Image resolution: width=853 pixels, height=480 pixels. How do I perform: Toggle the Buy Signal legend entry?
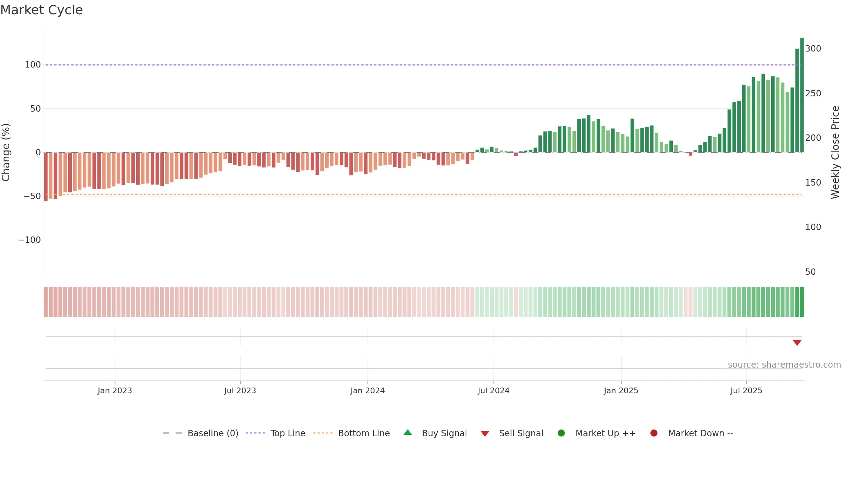pyautogui.click(x=435, y=433)
